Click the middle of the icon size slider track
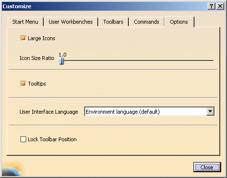227x178 pixels. coord(137,60)
